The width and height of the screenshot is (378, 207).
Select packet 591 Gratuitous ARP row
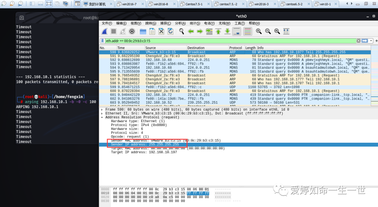[x=235, y=56]
